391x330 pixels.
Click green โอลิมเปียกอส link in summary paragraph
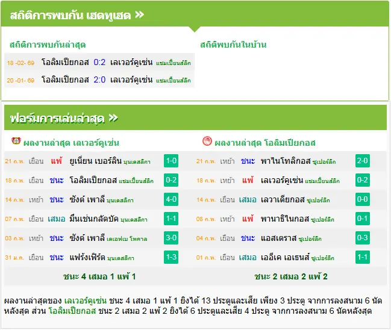[x=72, y=311]
